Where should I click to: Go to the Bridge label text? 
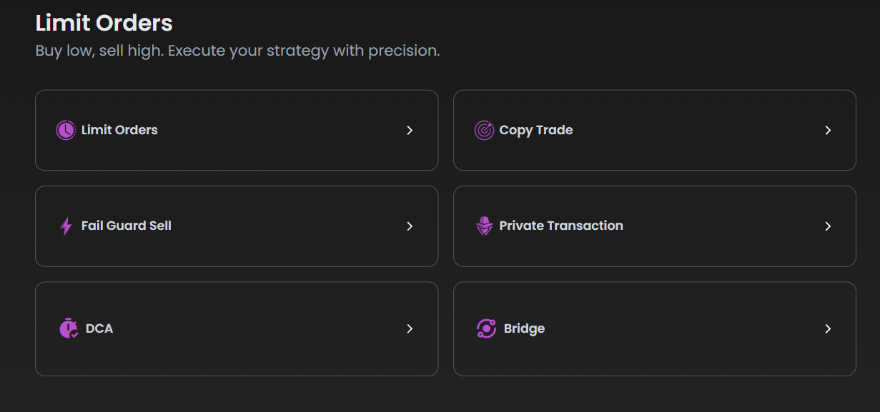point(524,328)
